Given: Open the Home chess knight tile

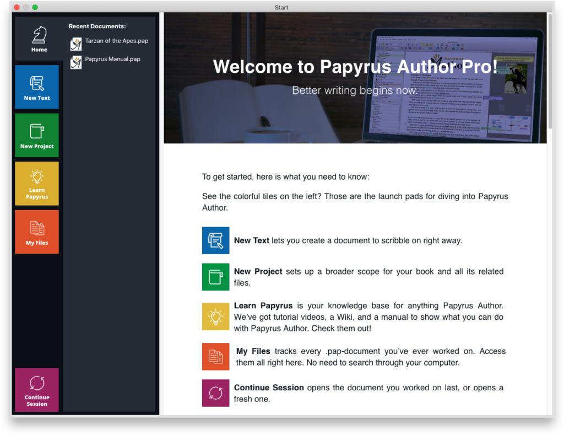Looking at the screenshot, I should 39,39.
